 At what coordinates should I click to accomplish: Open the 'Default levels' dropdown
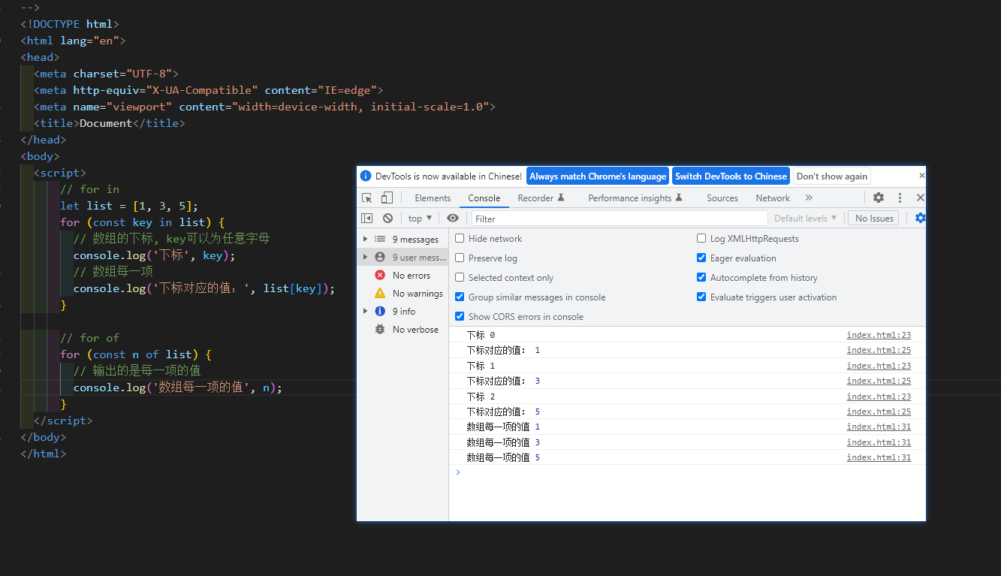click(806, 219)
